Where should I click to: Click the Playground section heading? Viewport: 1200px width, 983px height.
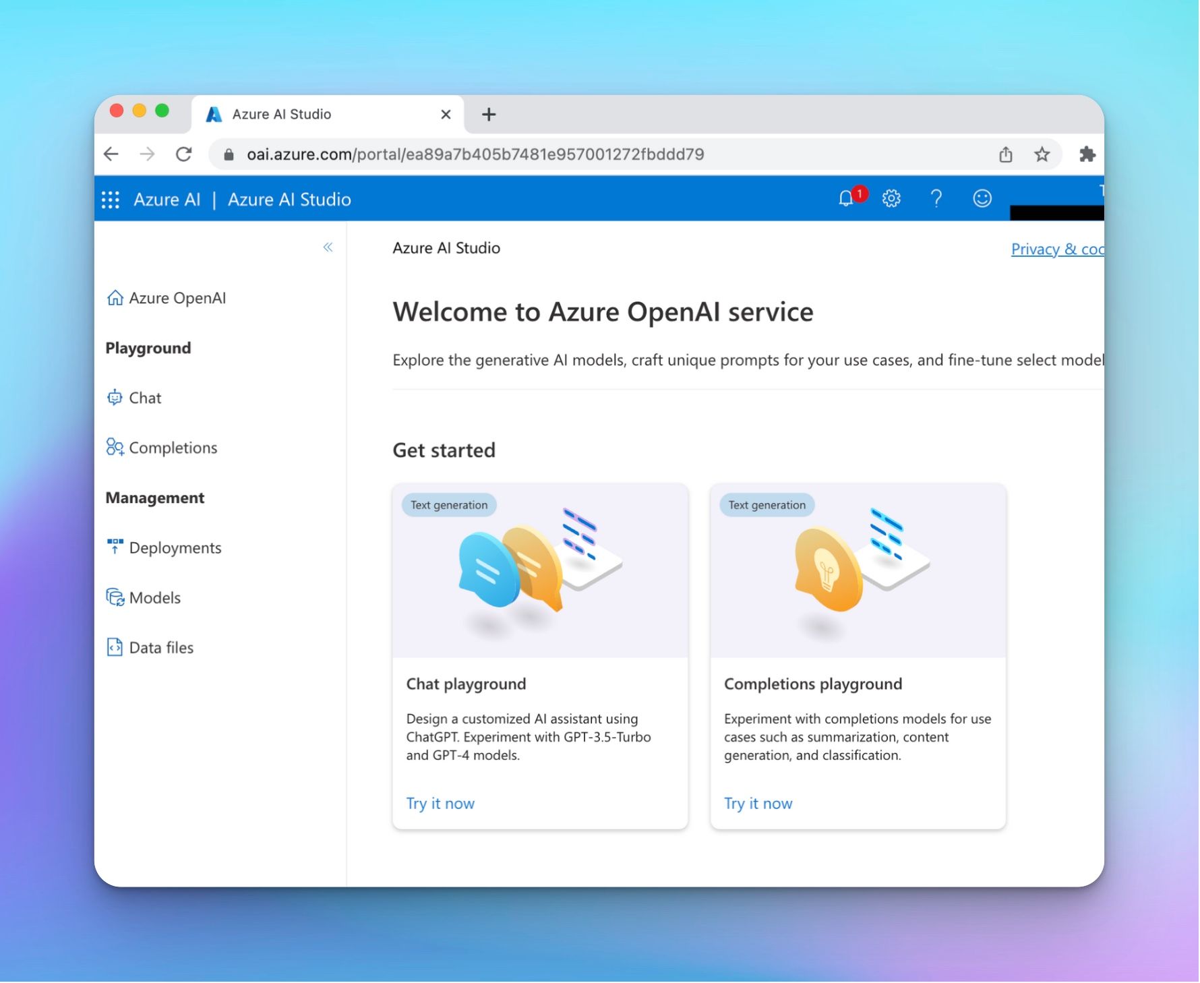tap(148, 348)
